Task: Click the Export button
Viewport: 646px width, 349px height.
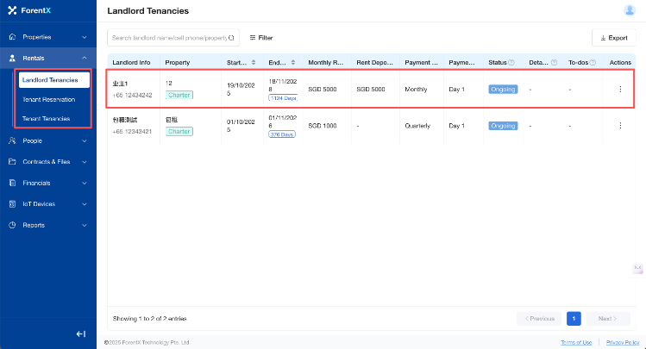Action: [613, 38]
